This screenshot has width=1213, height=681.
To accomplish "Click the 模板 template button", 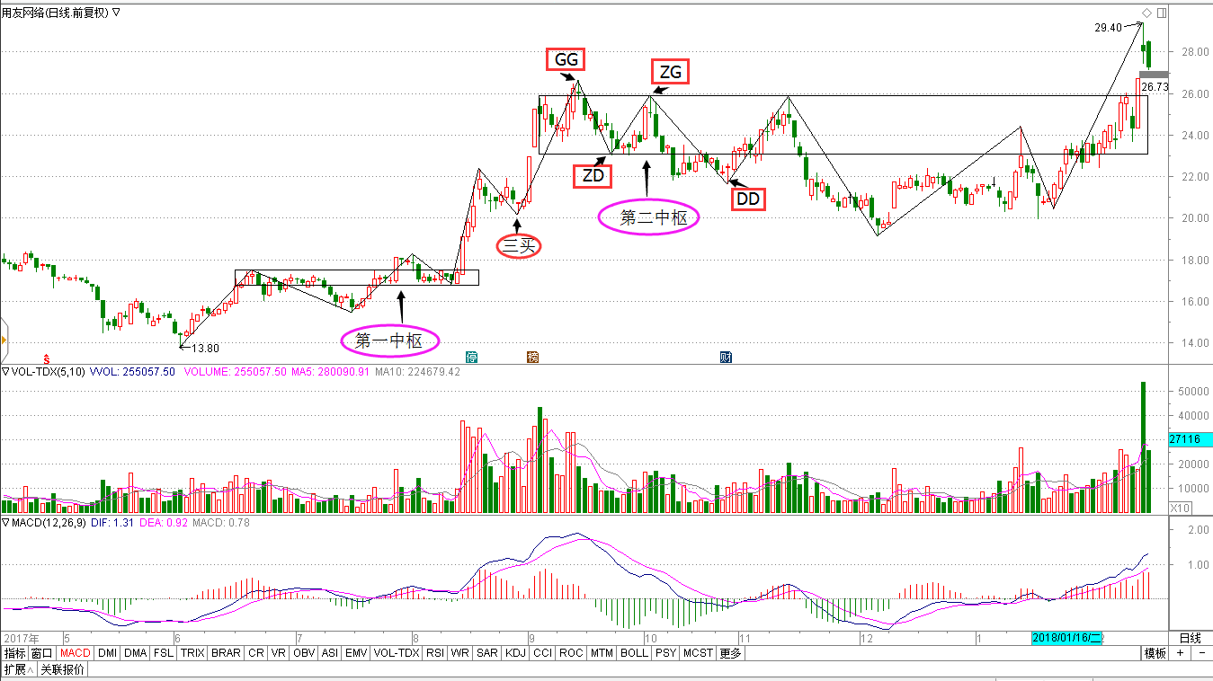I will pyautogui.click(x=1155, y=653).
